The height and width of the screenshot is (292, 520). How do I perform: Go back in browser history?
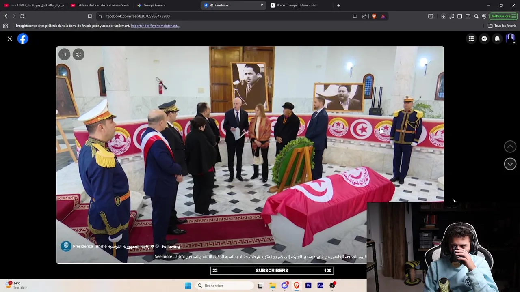pyautogui.click(x=6, y=16)
